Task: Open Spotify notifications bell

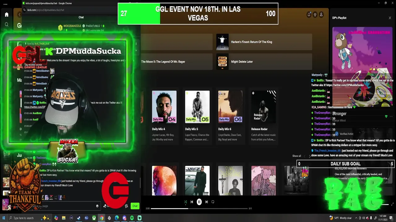Action: (x=309, y=14)
